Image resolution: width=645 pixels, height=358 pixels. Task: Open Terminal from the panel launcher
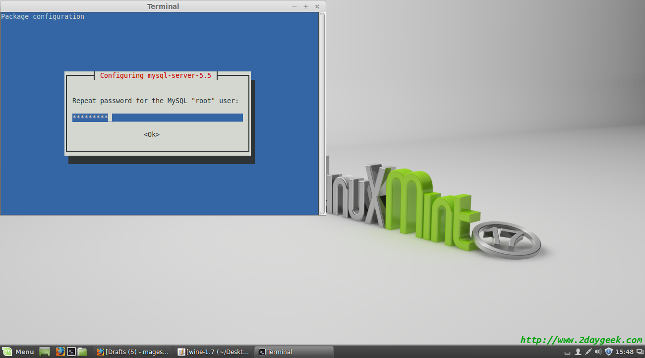tap(71, 352)
